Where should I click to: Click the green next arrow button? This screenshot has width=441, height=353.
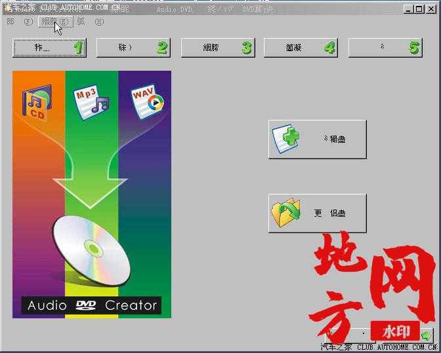point(408,335)
